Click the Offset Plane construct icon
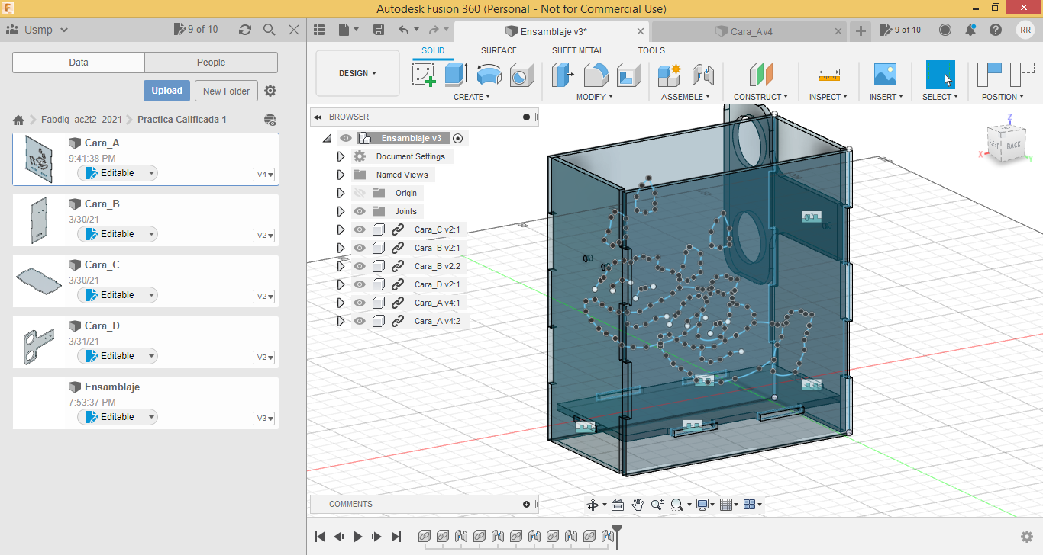 coord(760,75)
